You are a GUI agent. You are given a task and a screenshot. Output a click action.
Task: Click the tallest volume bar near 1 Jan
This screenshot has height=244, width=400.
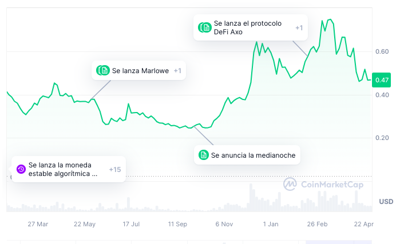click(x=251, y=198)
